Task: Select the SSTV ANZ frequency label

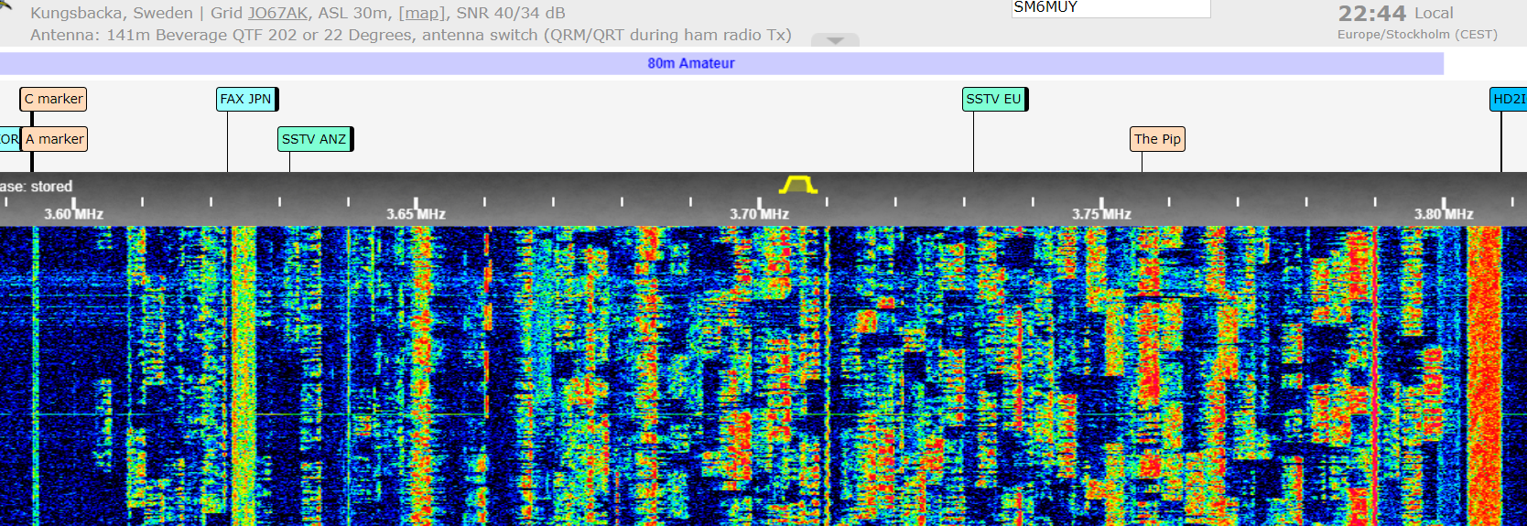Action: click(314, 139)
